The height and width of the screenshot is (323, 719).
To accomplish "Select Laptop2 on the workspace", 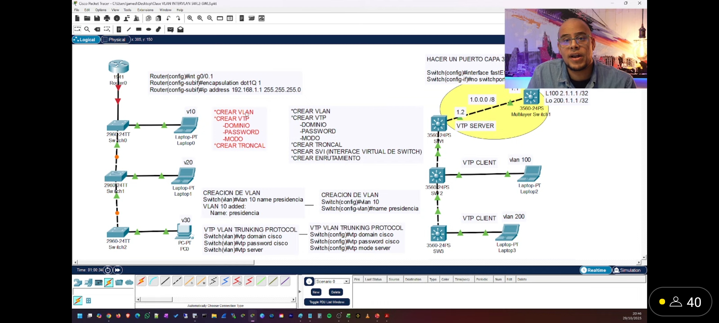I will 530,173.
